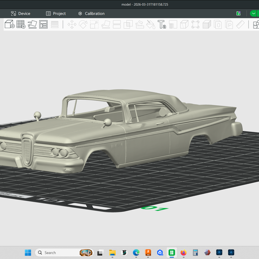
Task: Switch to the Device tab
Action: coord(21,14)
